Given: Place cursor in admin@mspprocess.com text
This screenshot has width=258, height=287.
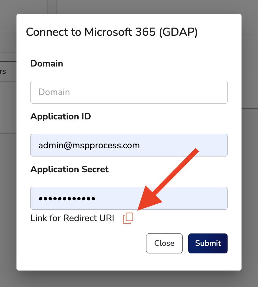Looking at the screenshot, I should [x=89, y=145].
